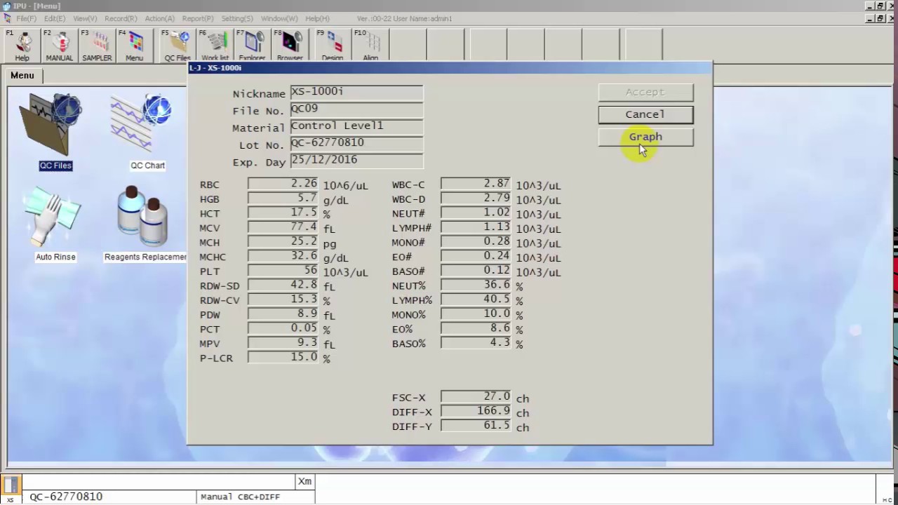The height and width of the screenshot is (505, 898).
Task: Open the Help(H) menu bar item
Action: [x=317, y=18]
